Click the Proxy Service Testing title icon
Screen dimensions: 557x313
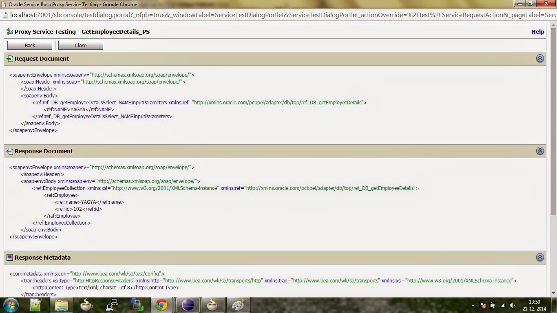click(10, 31)
